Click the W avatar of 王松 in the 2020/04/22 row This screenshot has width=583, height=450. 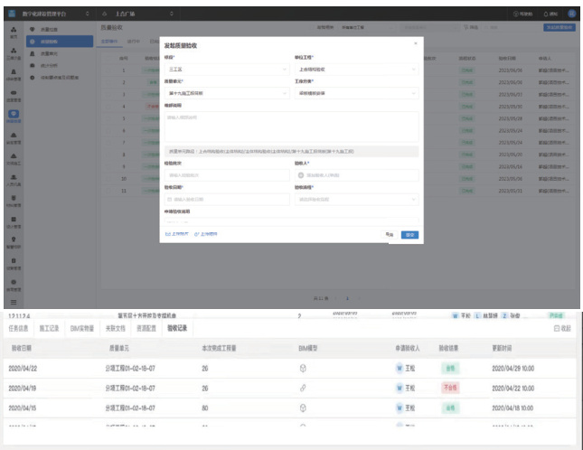tap(399, 368)
